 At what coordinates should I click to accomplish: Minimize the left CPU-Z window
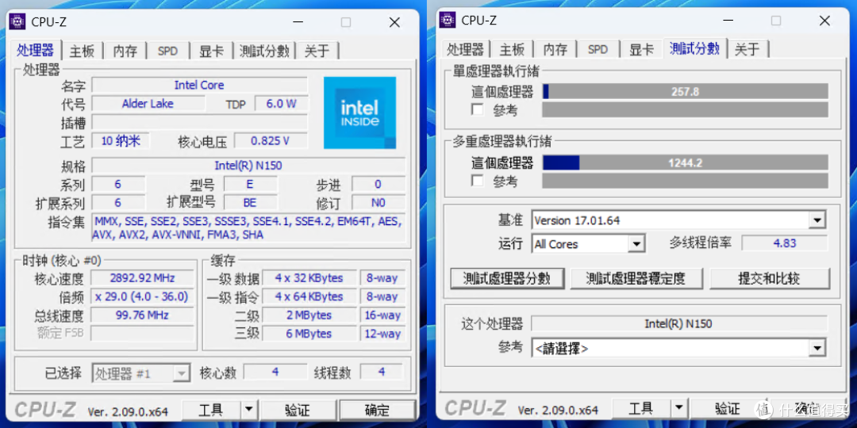(298, 22)
